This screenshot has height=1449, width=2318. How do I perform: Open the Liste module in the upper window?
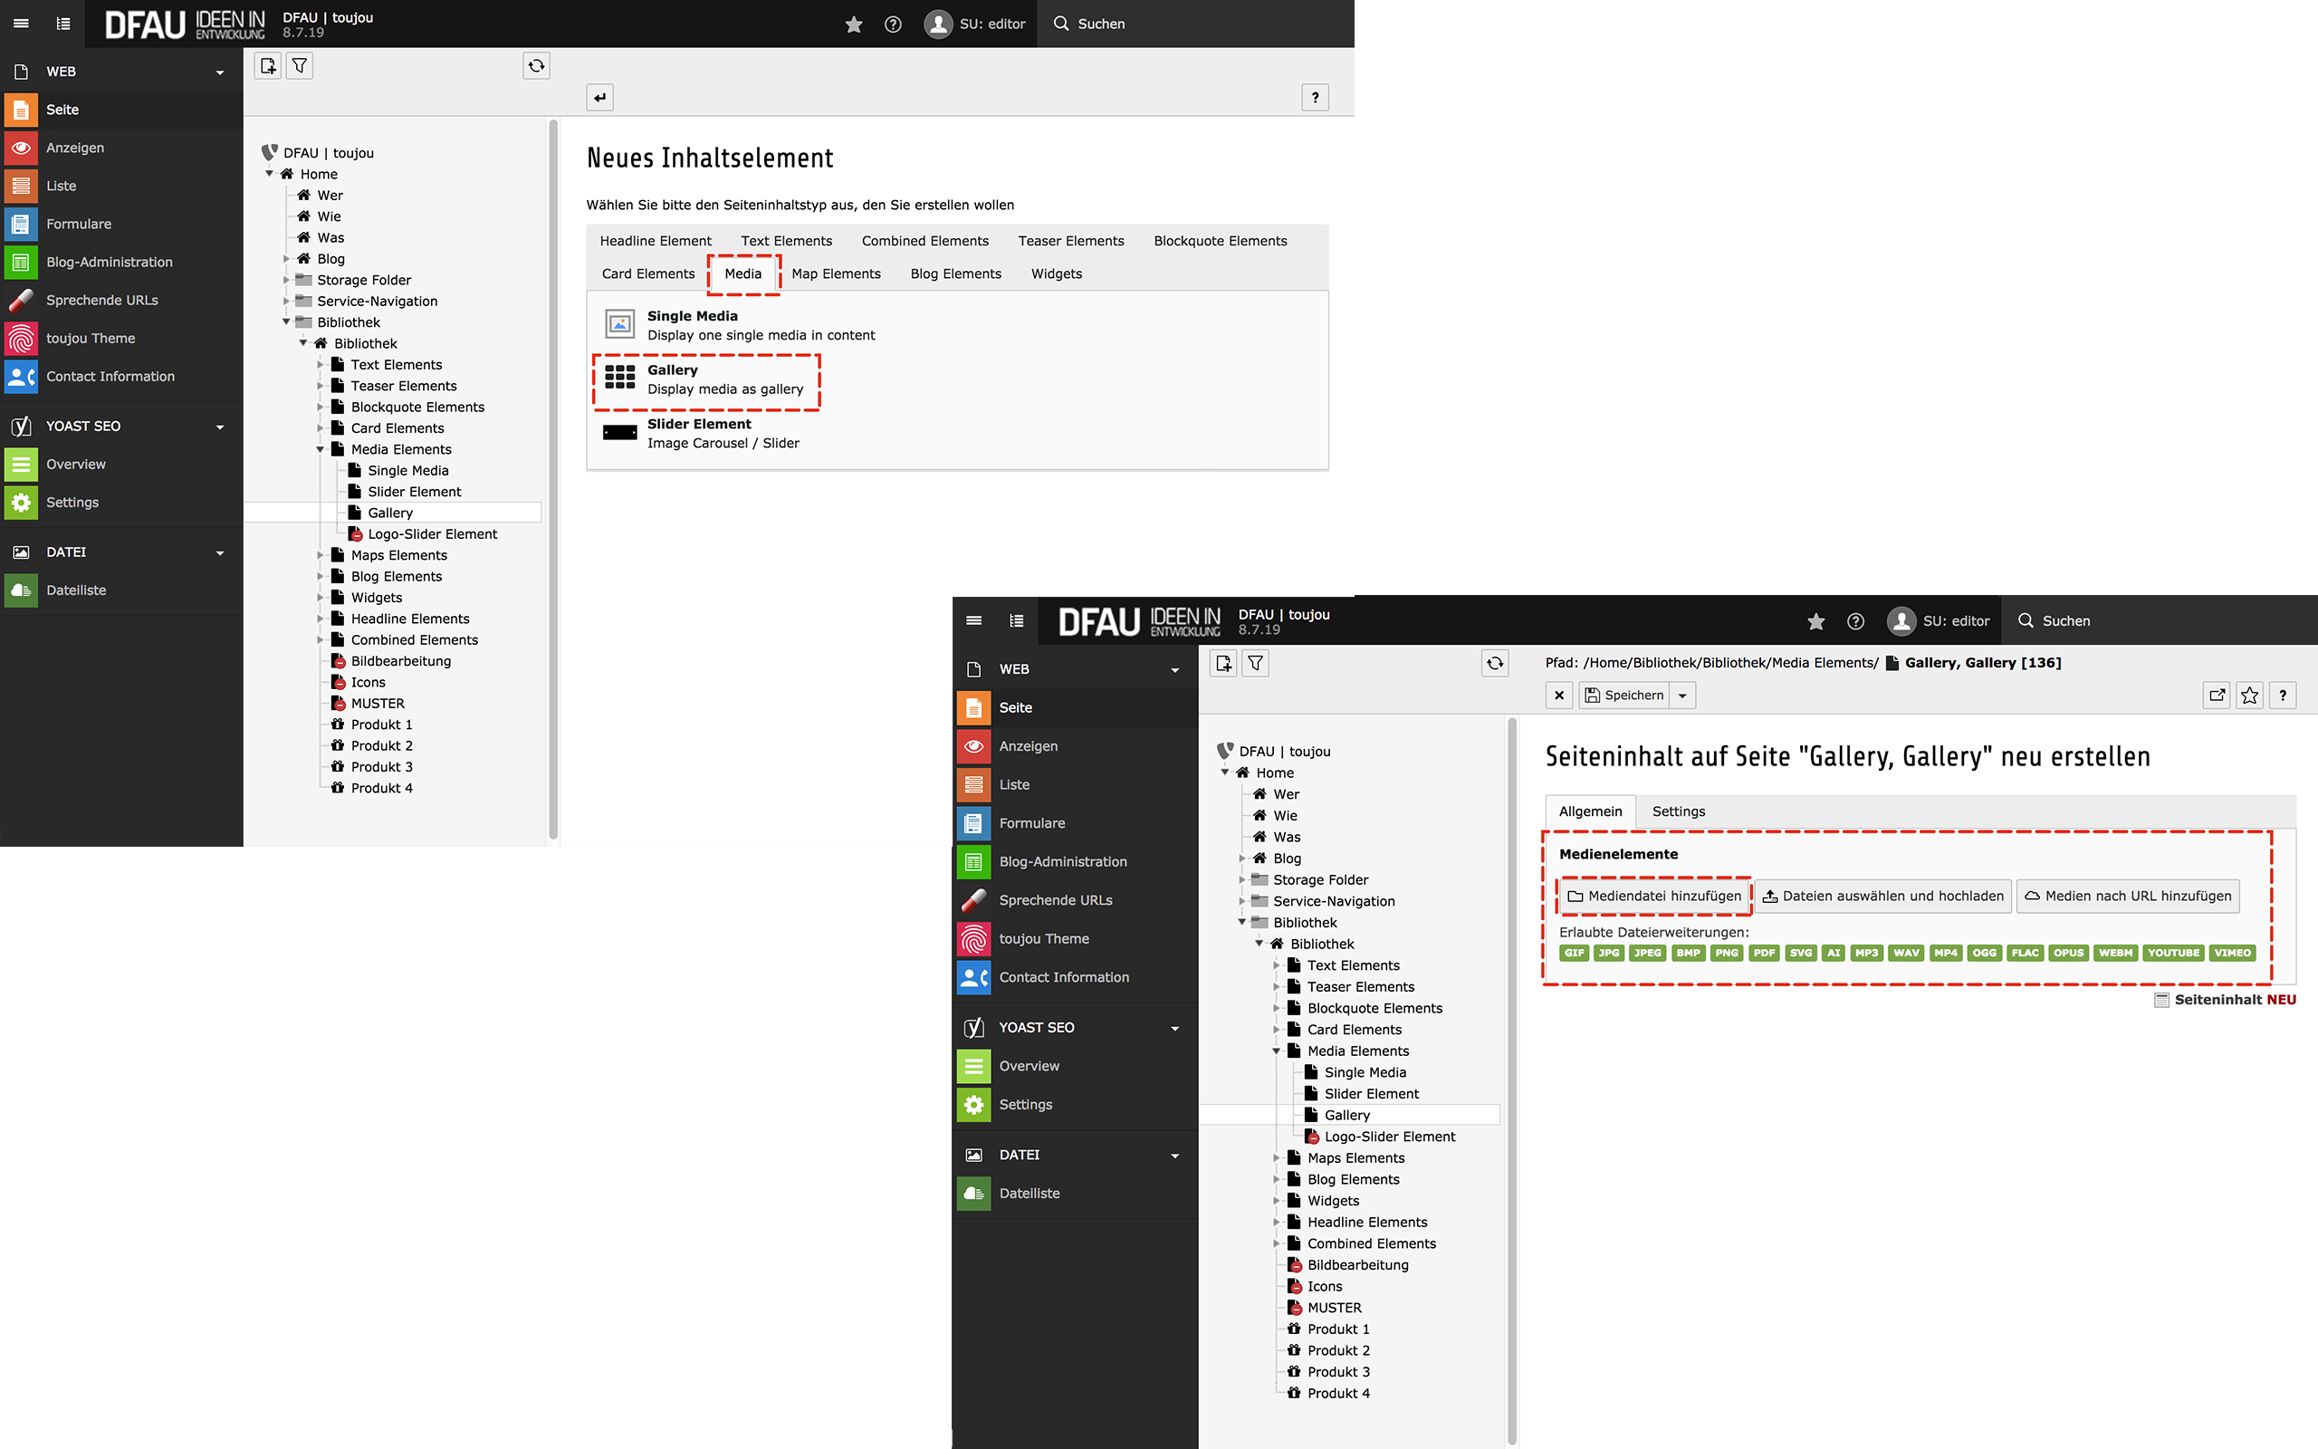tap(121, 186)
